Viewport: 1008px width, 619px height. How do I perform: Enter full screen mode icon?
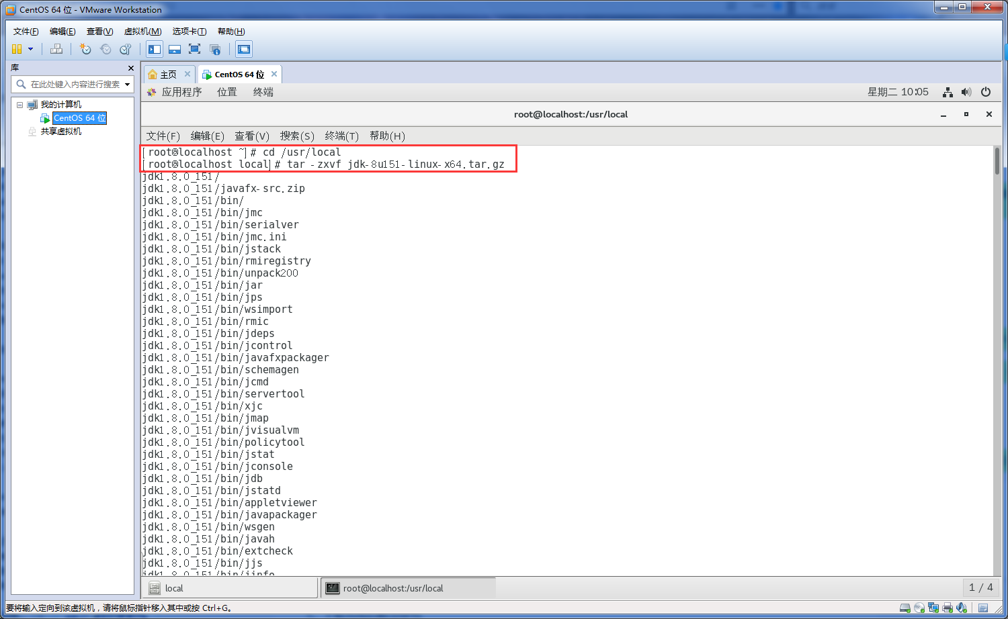(x=195, y=49)
